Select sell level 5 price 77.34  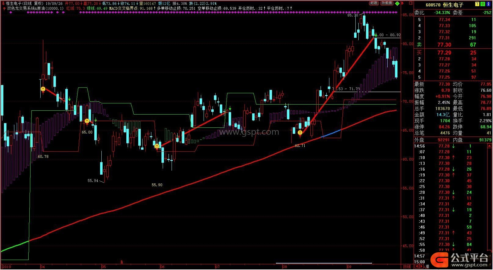pyautogui.click(x=444, y=20)
